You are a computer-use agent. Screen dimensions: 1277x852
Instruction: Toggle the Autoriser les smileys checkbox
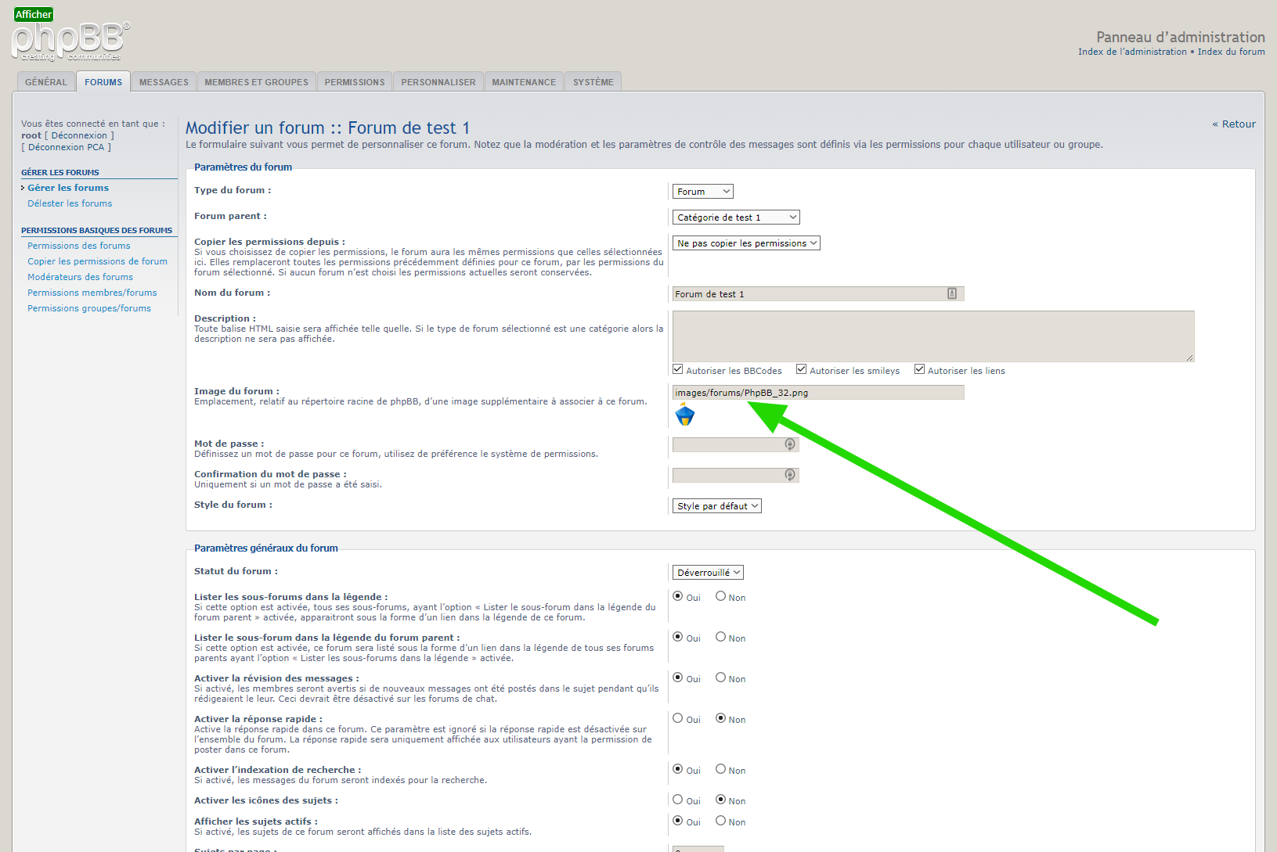pyautogui.click(x=801, y=369)
